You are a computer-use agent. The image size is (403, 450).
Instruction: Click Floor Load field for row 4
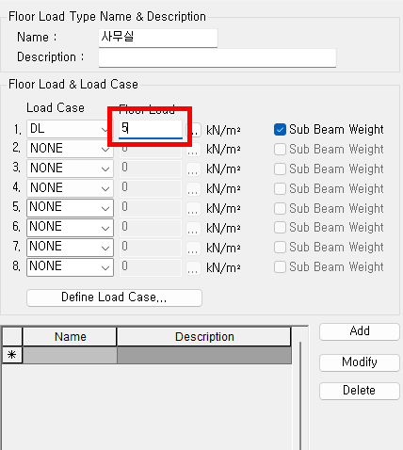(151, 188)
